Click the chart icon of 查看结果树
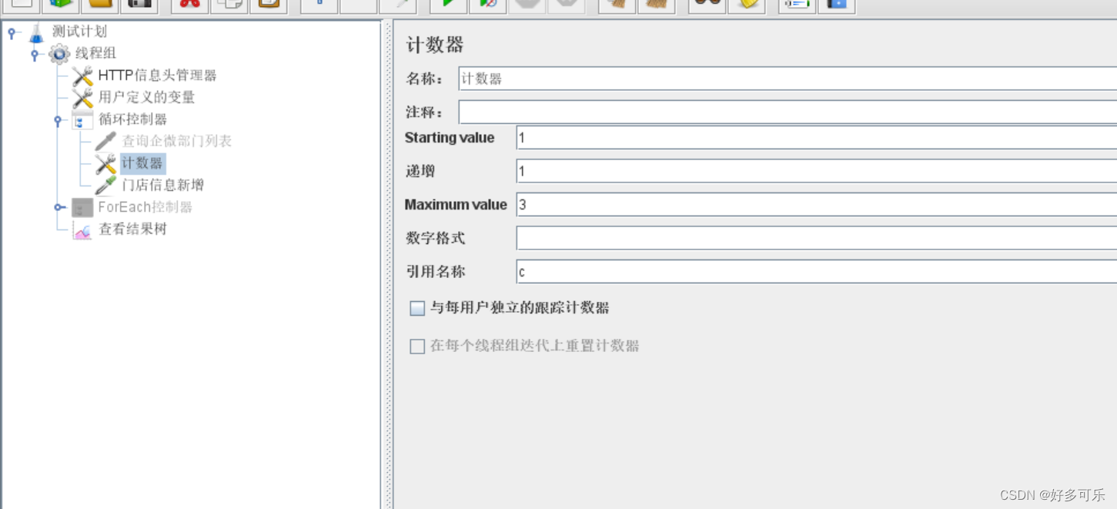 coord(82,229)
